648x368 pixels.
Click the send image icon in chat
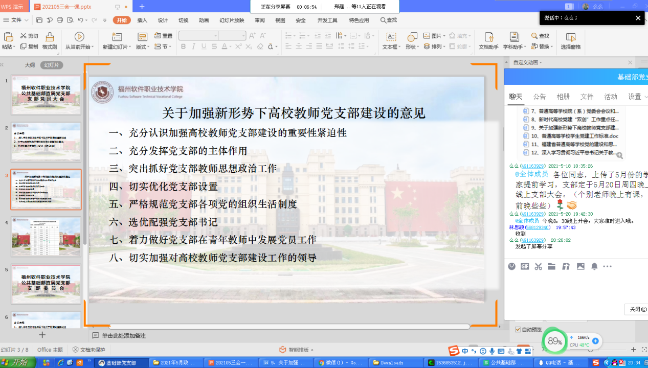coord(580,266)
